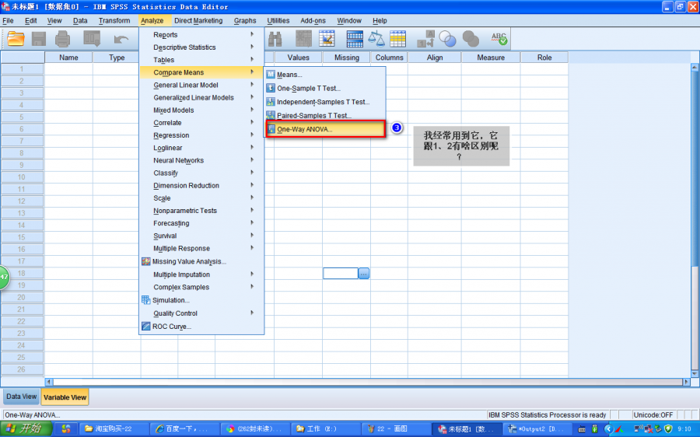Expand the Correlate submenu
The height and width of the screenshot is (437, 700).
point(201,122)
